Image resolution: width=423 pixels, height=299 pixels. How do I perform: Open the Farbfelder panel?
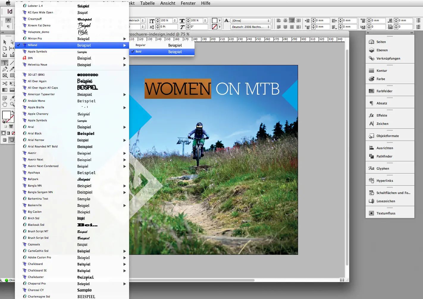pyautogui.click(x=384, y=91)
